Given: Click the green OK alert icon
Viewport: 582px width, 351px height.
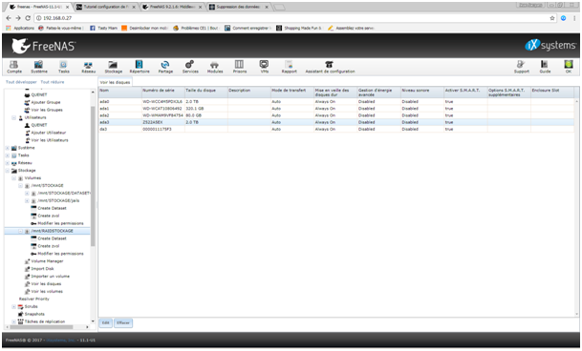Looking at the screenshot, I should point(569,66).
